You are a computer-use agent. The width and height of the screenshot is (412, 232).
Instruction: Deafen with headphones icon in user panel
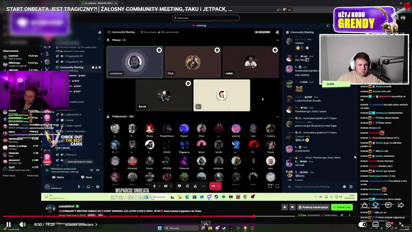pos(88,187)
